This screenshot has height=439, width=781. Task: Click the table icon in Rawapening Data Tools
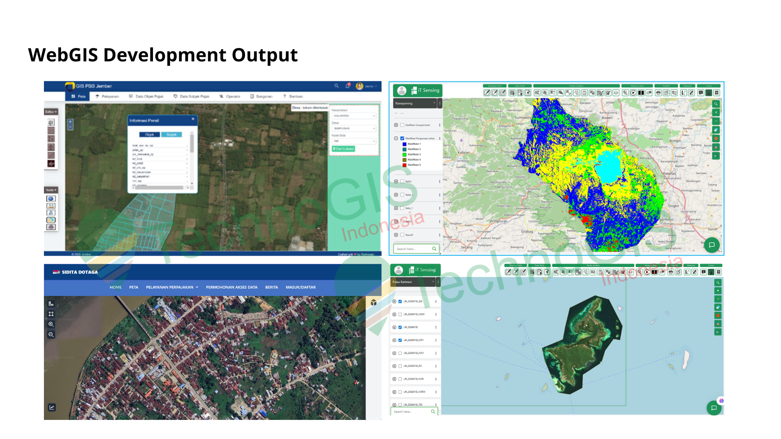[x=512, y=93]
